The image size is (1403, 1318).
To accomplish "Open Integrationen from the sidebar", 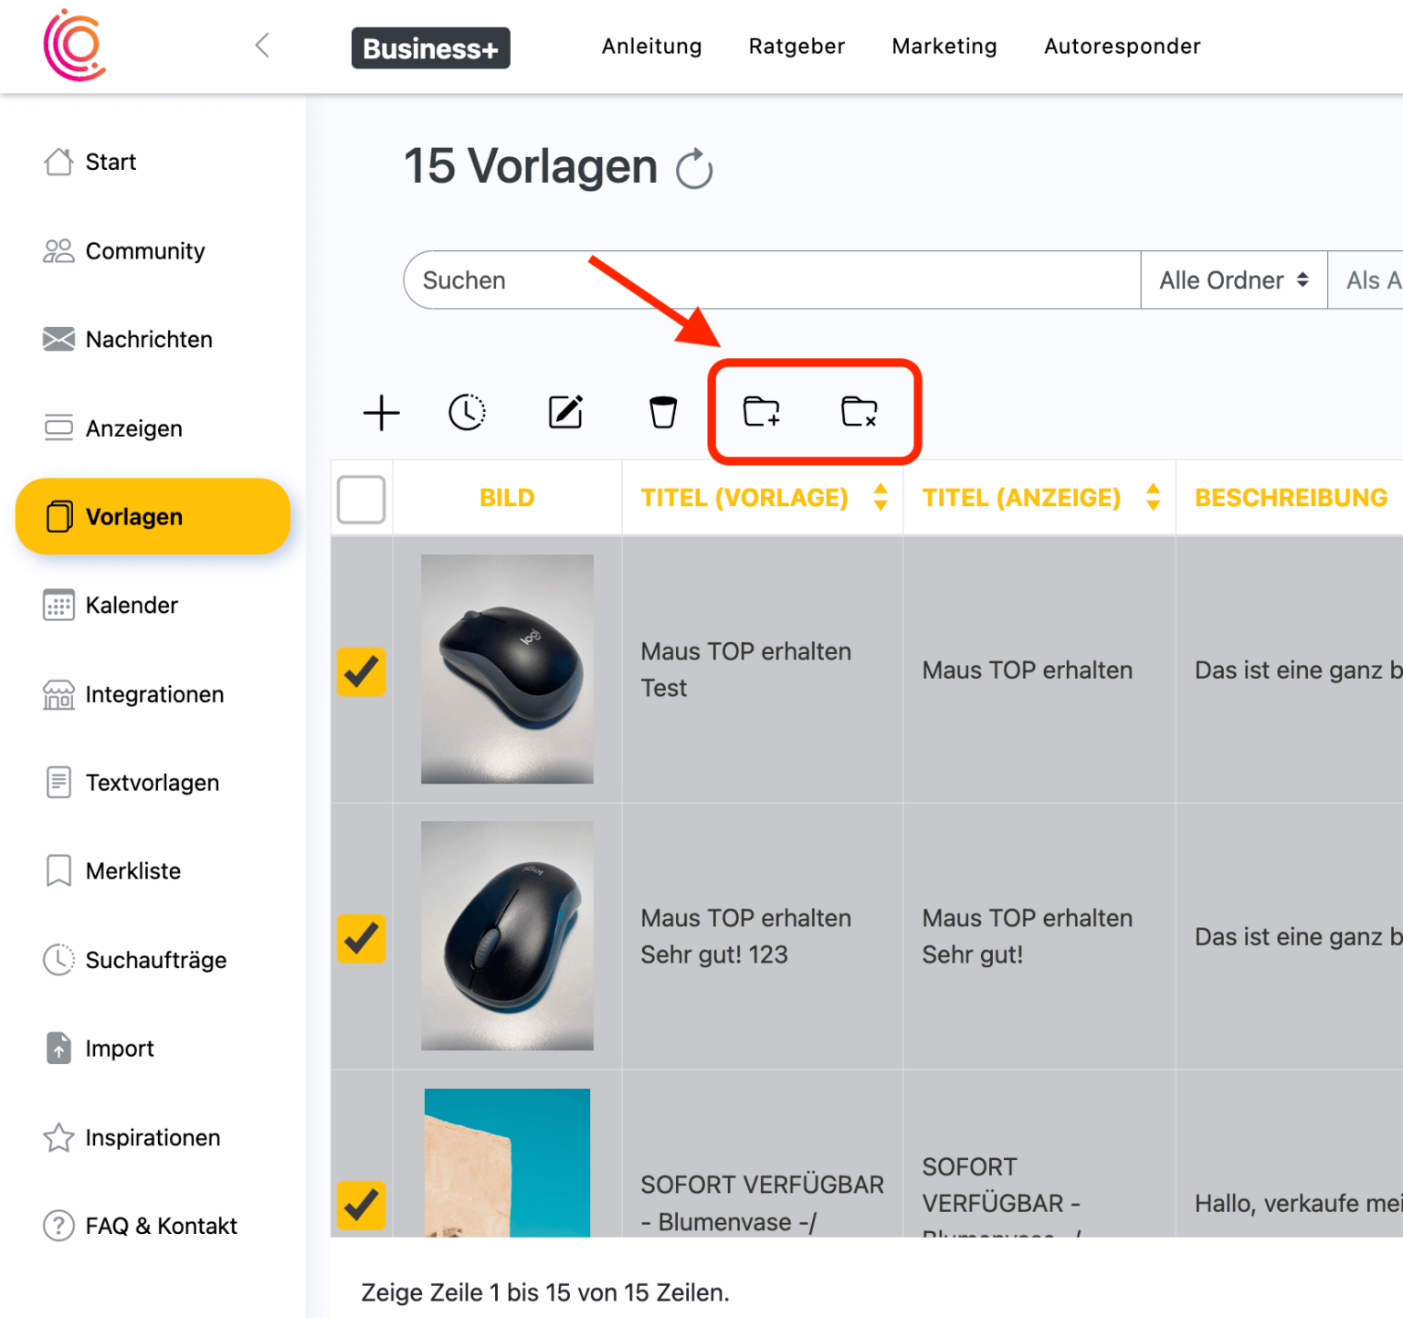I will coord(154,694).
